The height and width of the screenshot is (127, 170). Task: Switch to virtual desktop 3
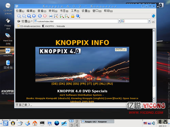coord(72,125)
